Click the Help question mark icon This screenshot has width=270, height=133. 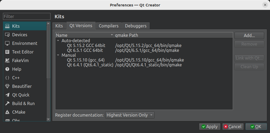click(x=7, y=69)
